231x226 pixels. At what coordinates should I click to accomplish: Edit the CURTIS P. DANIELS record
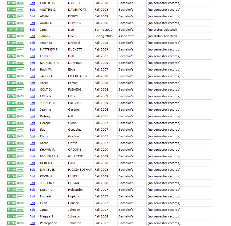coord(32,3)
